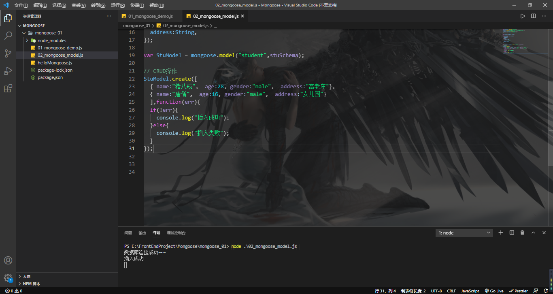The height and width of the screenshot is (294, 553).
Task: Click errors and warnings status indicator
Action: 13,291
